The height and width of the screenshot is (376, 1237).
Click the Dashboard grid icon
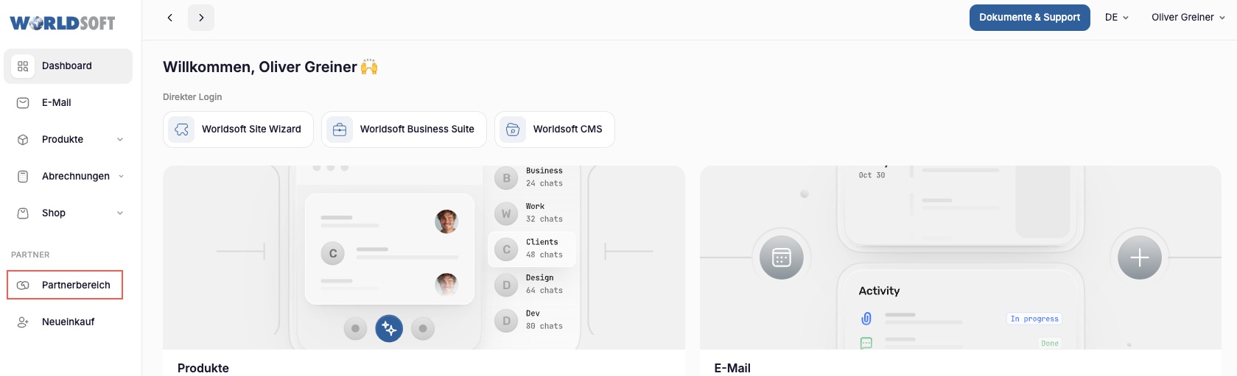(x=23, y=66)
